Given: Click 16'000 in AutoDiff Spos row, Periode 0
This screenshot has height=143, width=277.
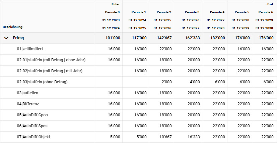Looking at the screenshot, I should pyautogui.click(x=114, y=126).
